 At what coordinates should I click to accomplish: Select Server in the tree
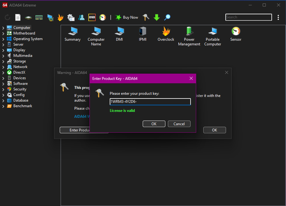tap(18, 44)
